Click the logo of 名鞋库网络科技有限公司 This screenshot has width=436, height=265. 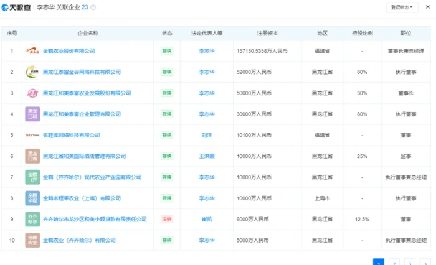[32, 135]
